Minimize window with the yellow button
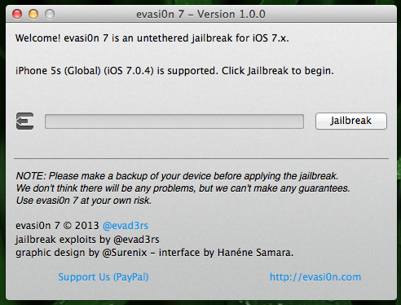The width and height of the screenshot is (401, 305). 33,14
